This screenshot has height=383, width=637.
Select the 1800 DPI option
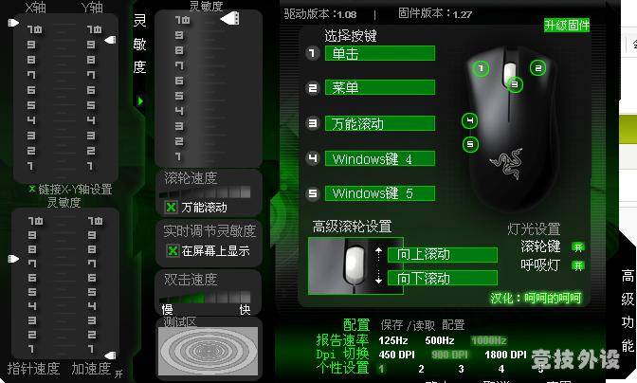click(505, 355)
